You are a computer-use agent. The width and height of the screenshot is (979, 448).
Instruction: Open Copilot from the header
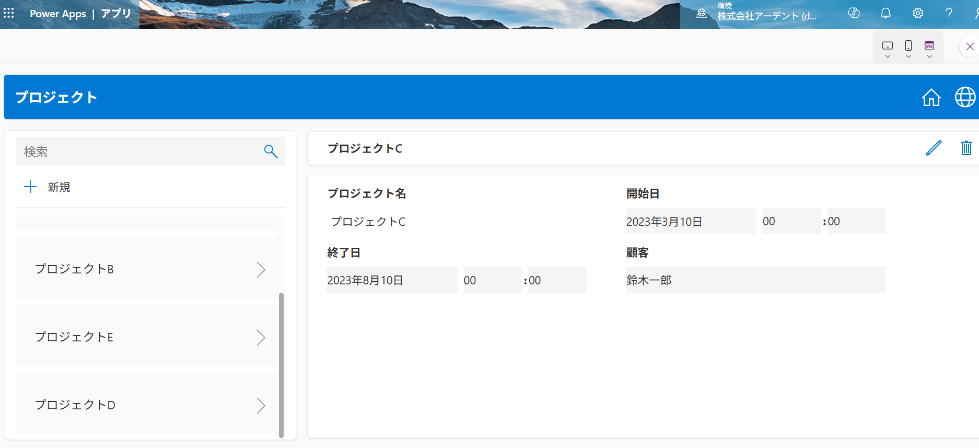[854, 14]
